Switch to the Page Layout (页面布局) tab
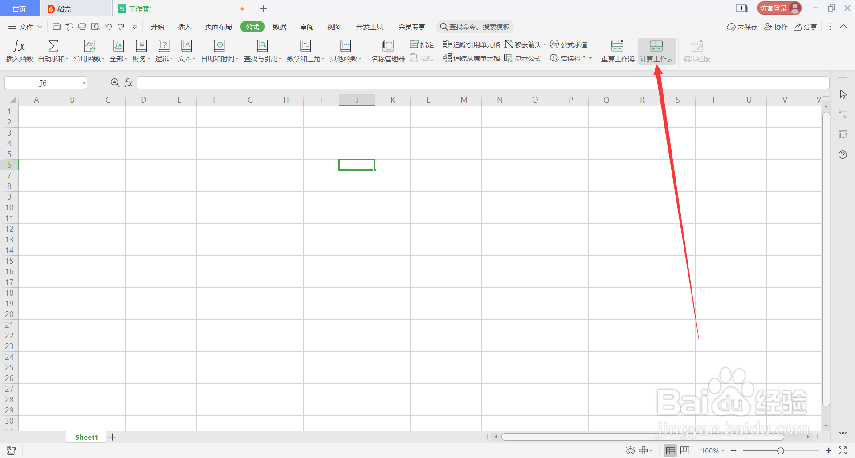Viewport: 855px width, 458px height. [218, 27]
